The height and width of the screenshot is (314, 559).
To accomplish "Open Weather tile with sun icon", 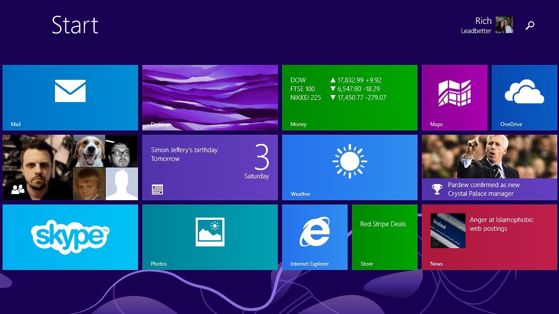I will (349, 161).
